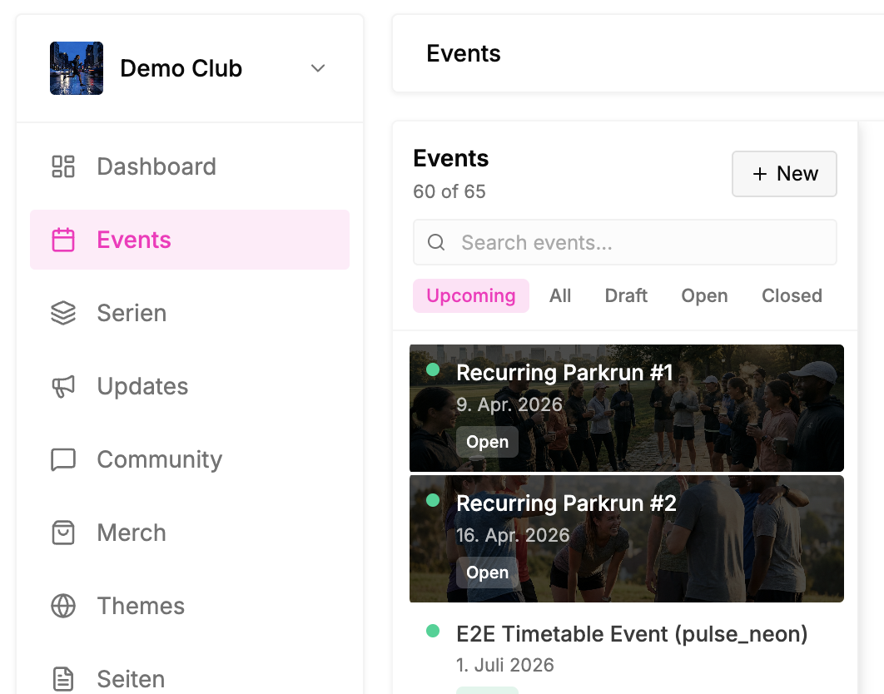Click the Events calendar icon
This screenshot has height=694, width=884.
(63, 240)
